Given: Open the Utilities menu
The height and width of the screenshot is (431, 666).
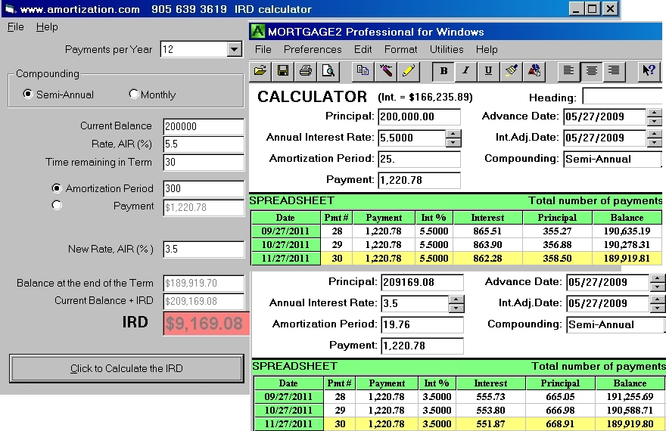Looking at the screenshot, I should click(447, 49).
